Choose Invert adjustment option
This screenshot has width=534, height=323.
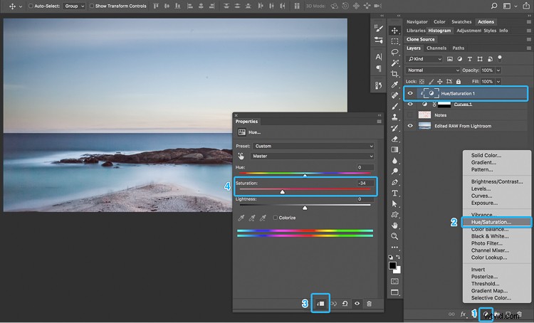tap(478, 269)
